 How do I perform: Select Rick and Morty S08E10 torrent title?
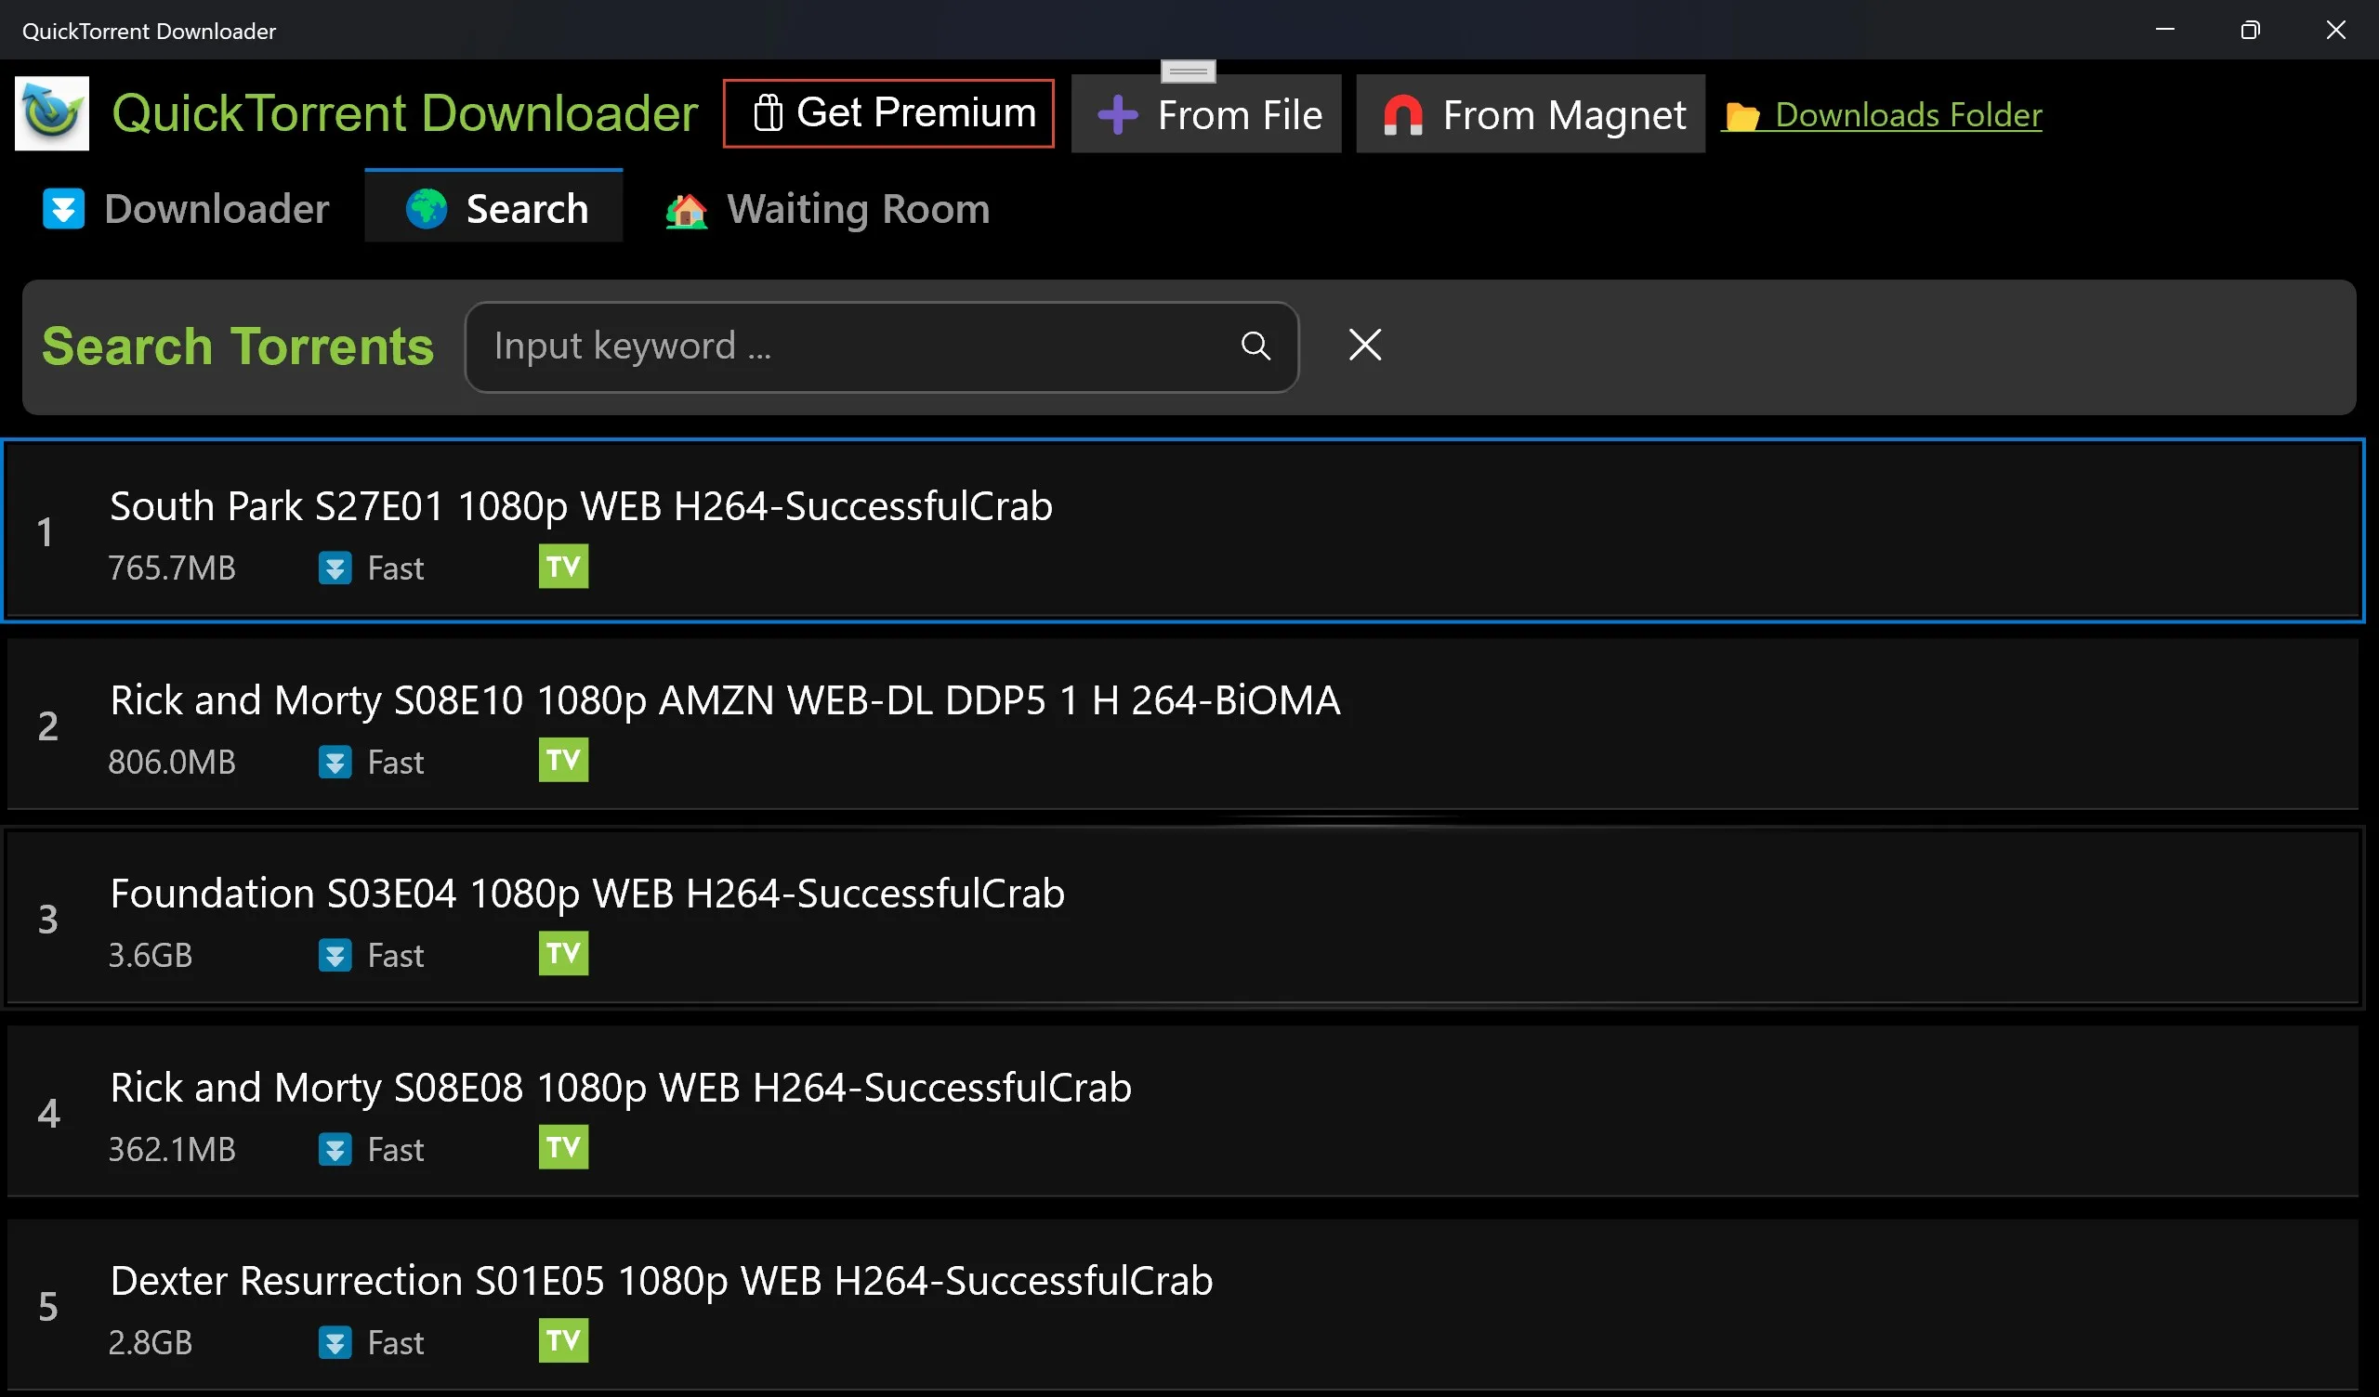pyautogui.click(x=725, y=700)
